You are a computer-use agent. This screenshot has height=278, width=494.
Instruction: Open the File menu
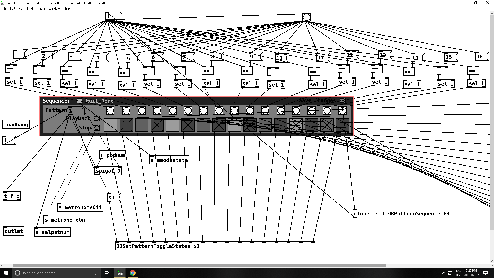point(4,8)
